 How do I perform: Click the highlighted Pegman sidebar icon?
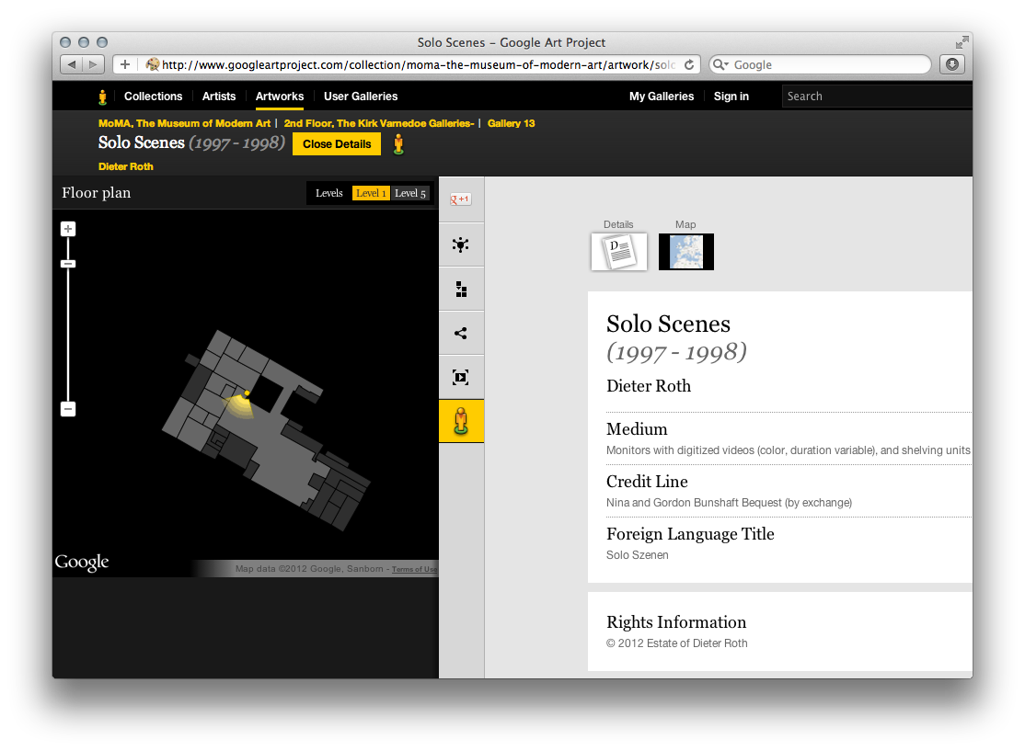461,420
